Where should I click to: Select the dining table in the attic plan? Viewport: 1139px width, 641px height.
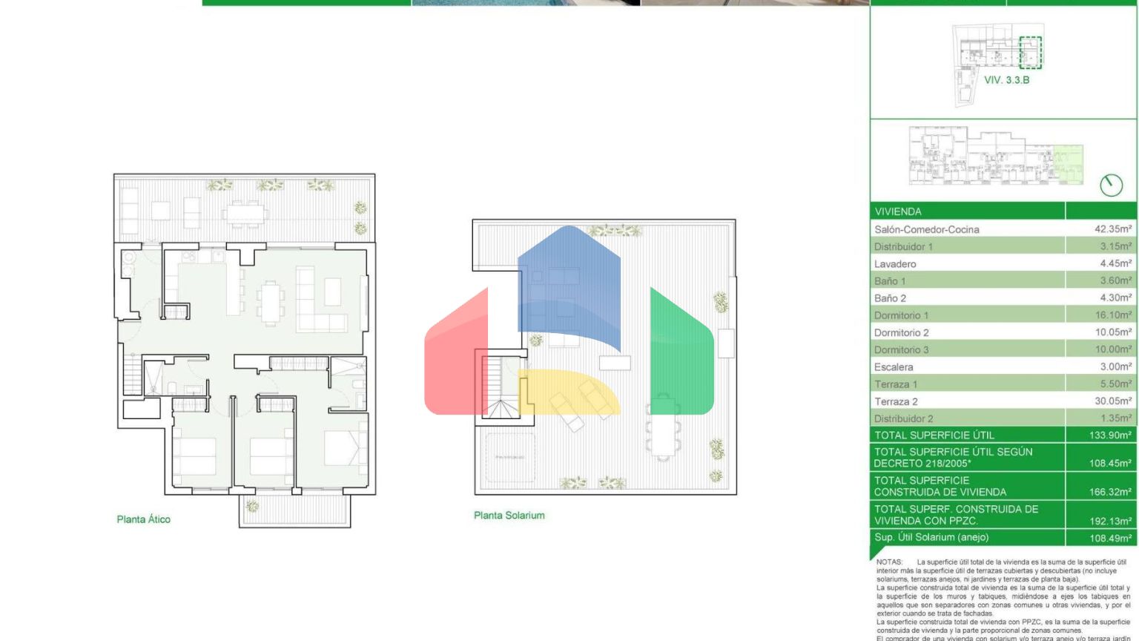tap(271, 303)
